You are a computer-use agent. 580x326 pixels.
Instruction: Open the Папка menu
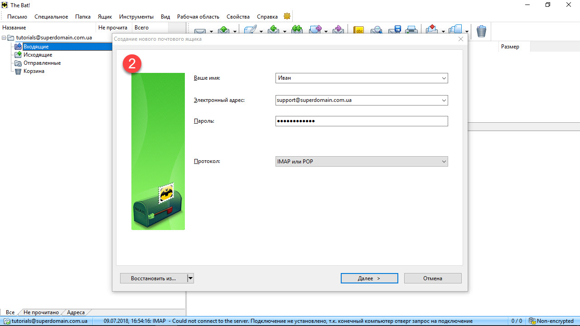click(83, 17)
